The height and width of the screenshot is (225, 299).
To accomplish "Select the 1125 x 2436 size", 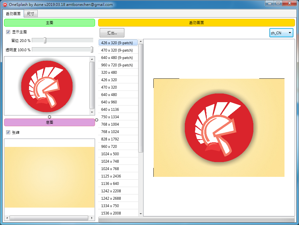I will coord(118,176).
